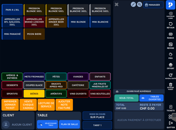Click the Sous-Total button

point(126,98)
